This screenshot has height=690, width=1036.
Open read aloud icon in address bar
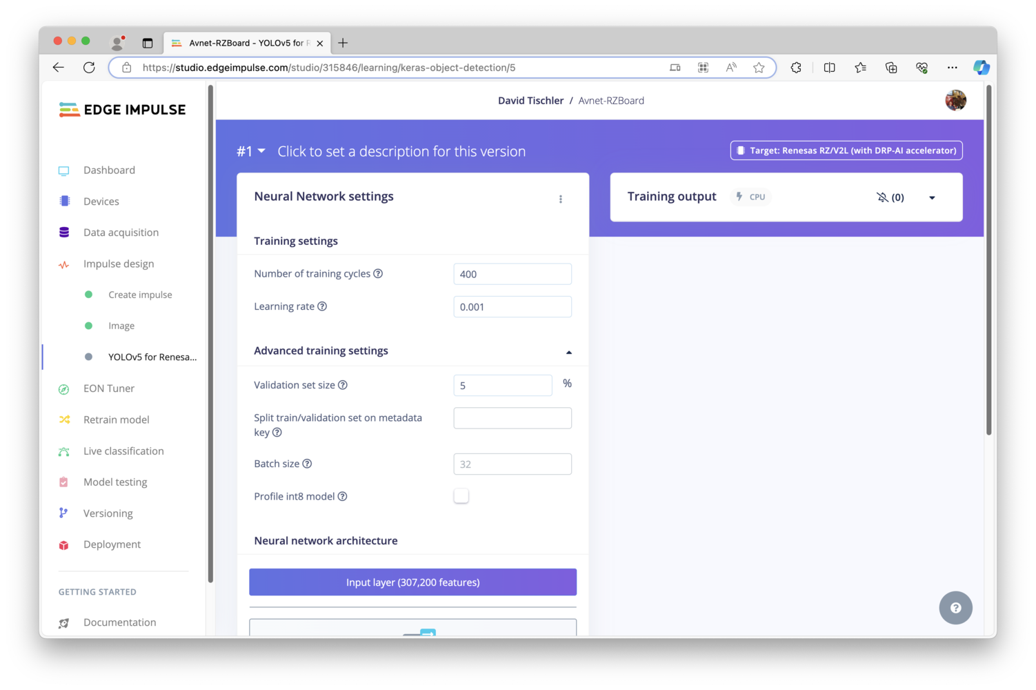tap(731, 68)
